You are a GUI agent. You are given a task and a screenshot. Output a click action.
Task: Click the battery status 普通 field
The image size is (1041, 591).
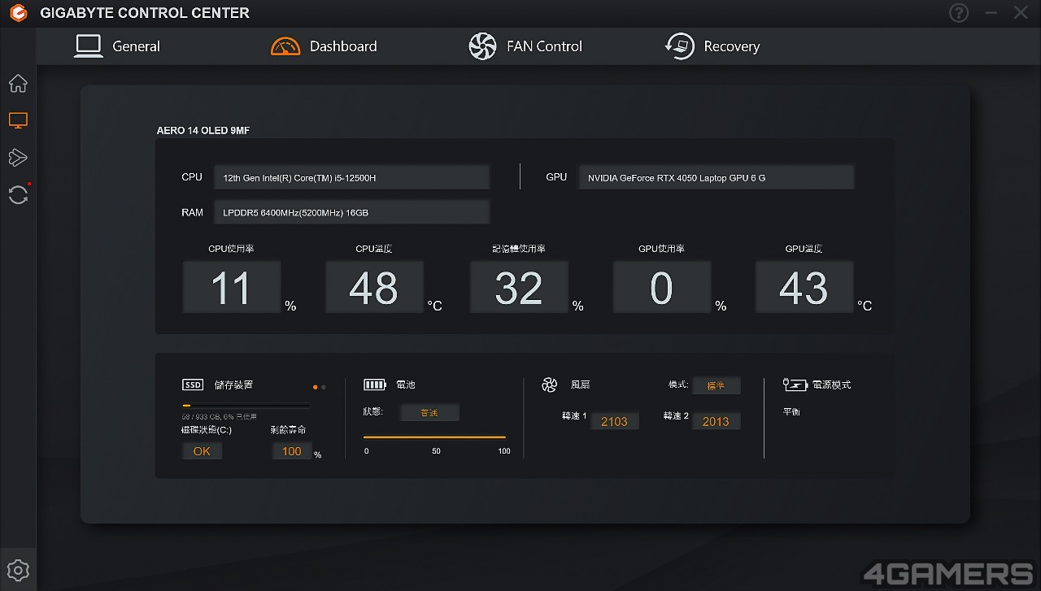tap(429, 412)
